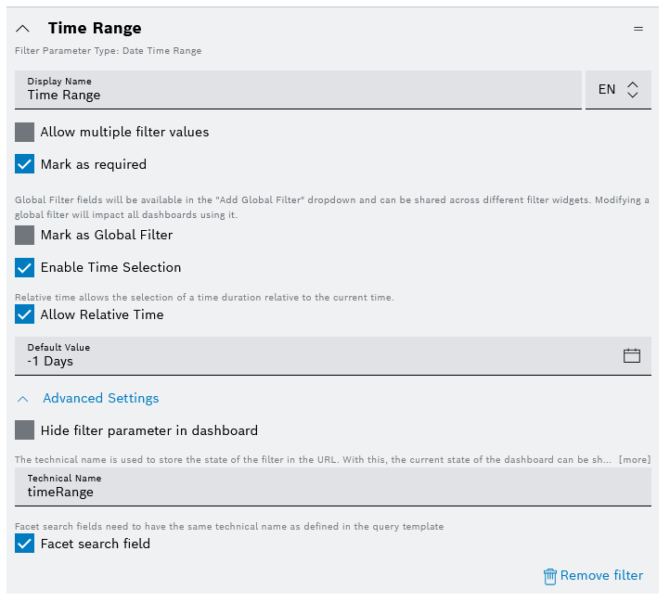This screenshot has height=602, width=670.
Task: Open calendar icon in Default Value
Action: point(632,355)
